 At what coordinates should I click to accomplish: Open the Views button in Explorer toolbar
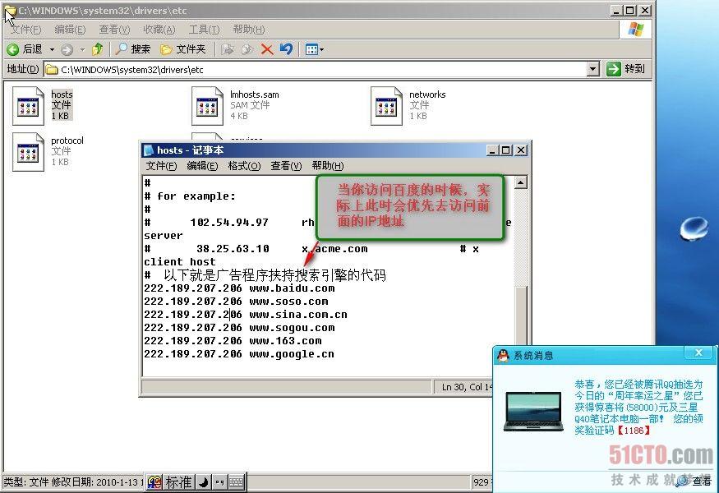click(x=315, y=49)
